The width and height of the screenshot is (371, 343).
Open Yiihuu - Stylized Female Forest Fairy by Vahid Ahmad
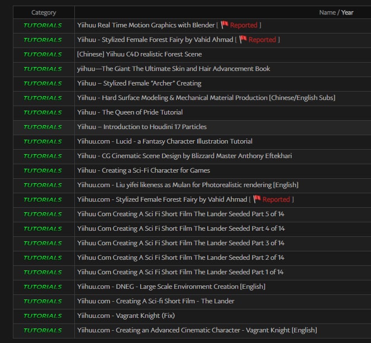(155, 40)
